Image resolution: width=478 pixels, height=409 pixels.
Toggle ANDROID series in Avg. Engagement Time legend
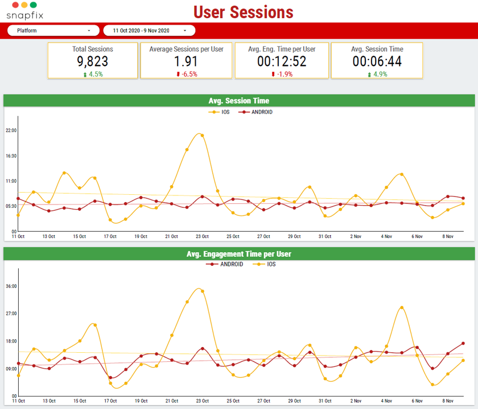coord(224,264)
